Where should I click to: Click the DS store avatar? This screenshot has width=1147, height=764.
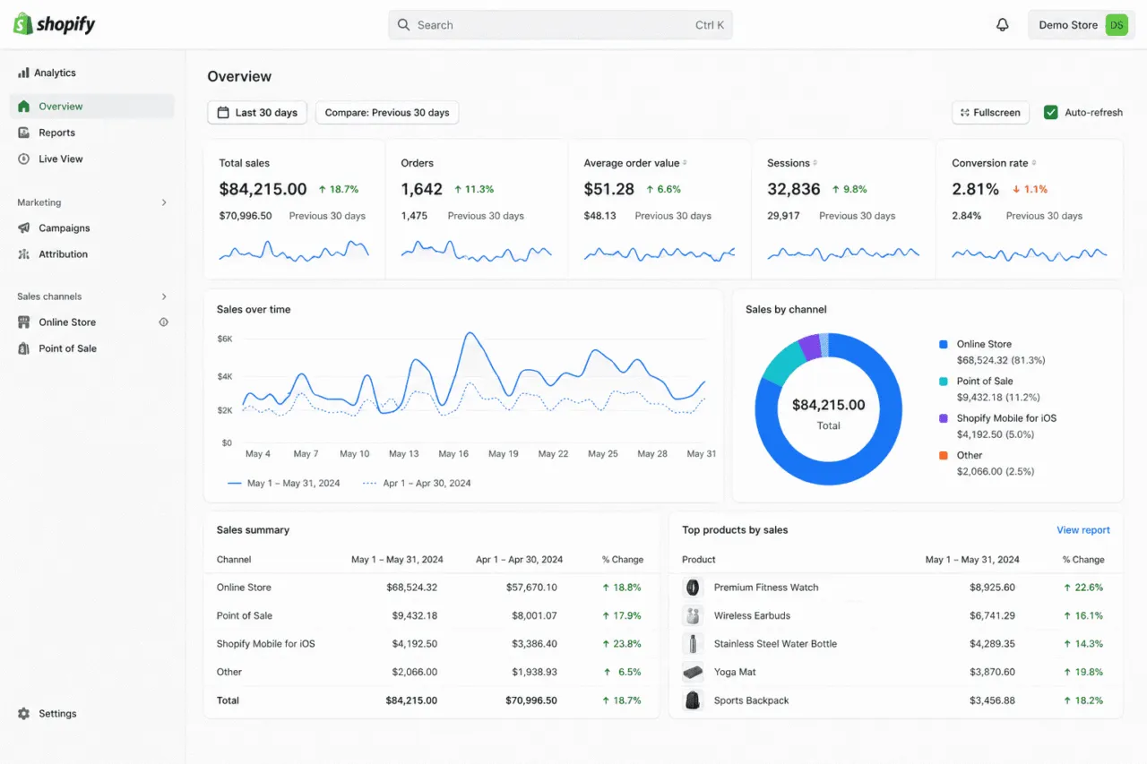1117,25
